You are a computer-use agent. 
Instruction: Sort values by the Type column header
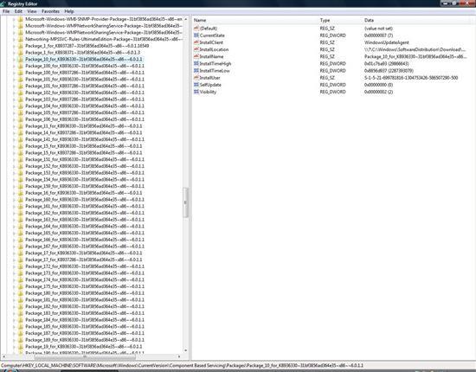[340, 20]
